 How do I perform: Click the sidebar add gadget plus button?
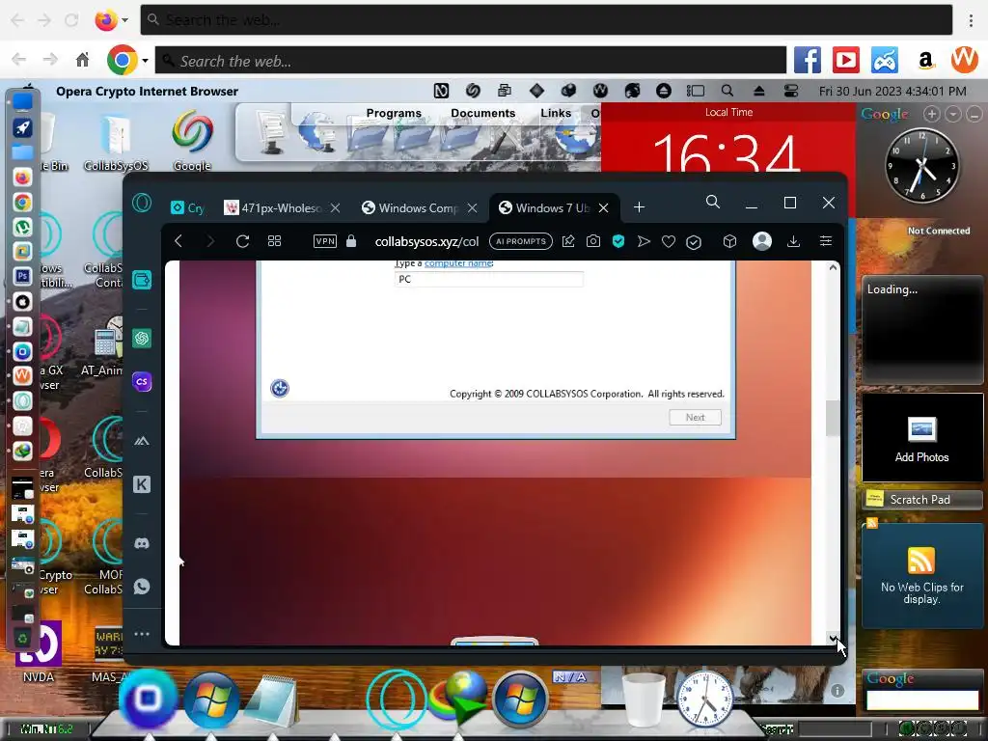point(932,114)
